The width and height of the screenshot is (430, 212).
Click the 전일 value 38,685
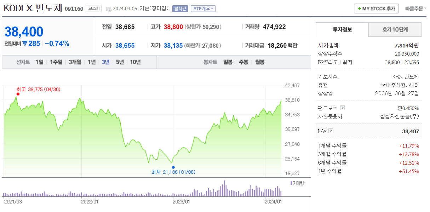click(125, 27)
